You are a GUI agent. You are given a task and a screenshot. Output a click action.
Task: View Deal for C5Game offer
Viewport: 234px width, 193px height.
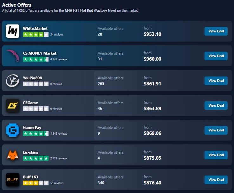[x=216, y=105]
